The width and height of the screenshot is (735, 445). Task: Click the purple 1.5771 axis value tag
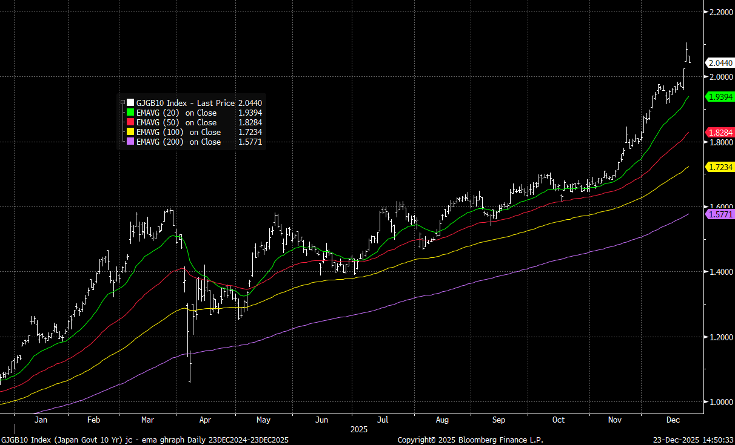(720, 214)
